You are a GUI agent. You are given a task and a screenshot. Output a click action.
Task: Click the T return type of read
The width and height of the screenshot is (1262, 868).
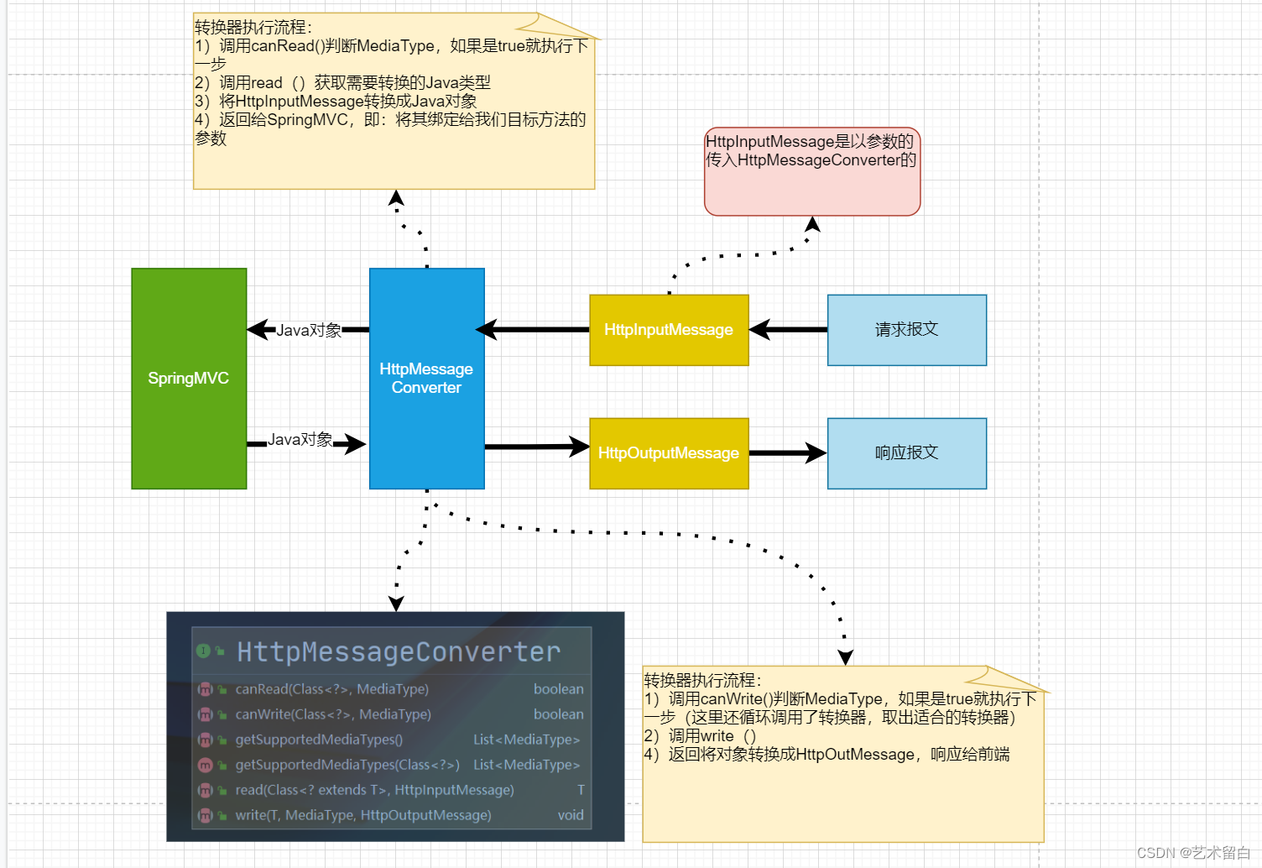click(x=581, y=790)
